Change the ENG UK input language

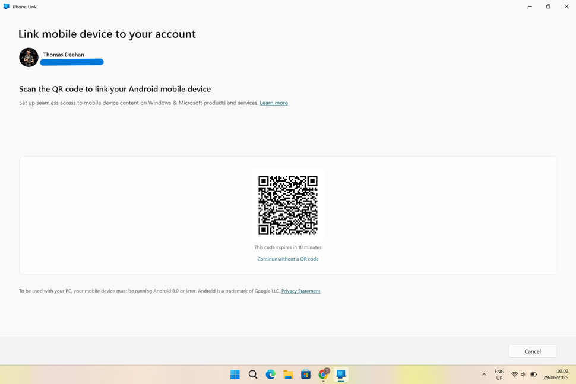(x=499, y=375)
